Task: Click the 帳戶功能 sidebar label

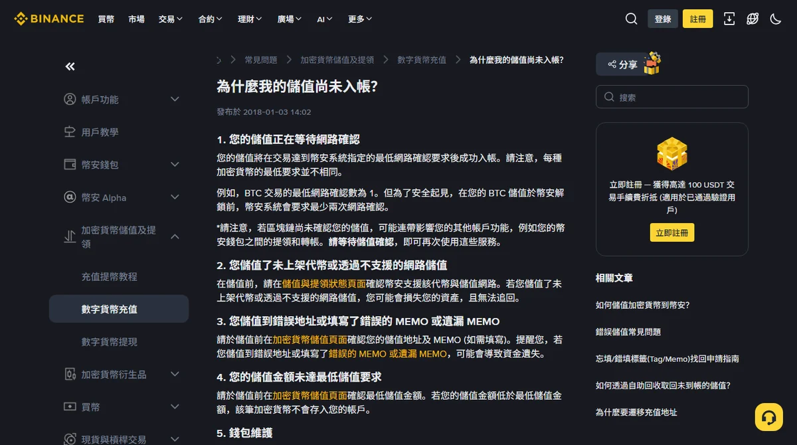Action: point(100,99)
